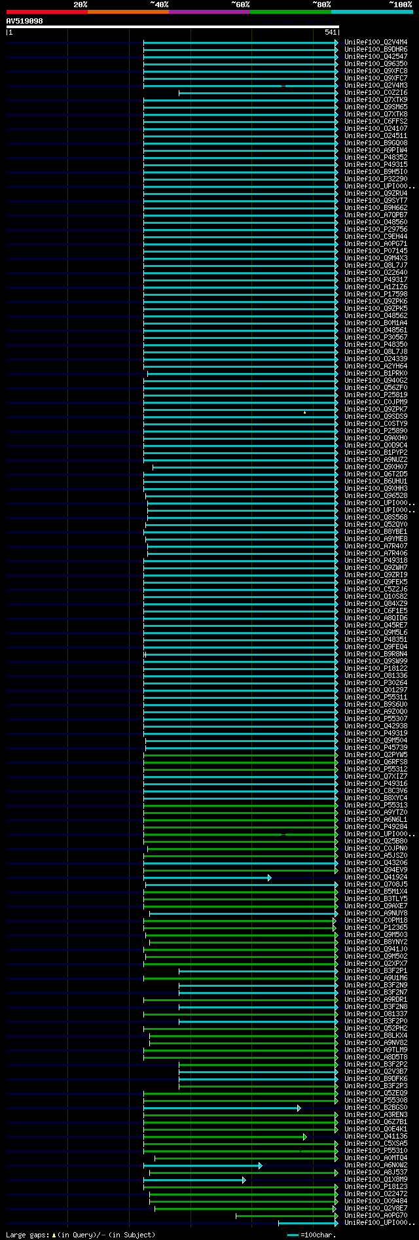Screen dimensions: 419x1240
Task: Click label UniRef100_C8C3V6
Action: pyautogui.click(x=376, y=790)
